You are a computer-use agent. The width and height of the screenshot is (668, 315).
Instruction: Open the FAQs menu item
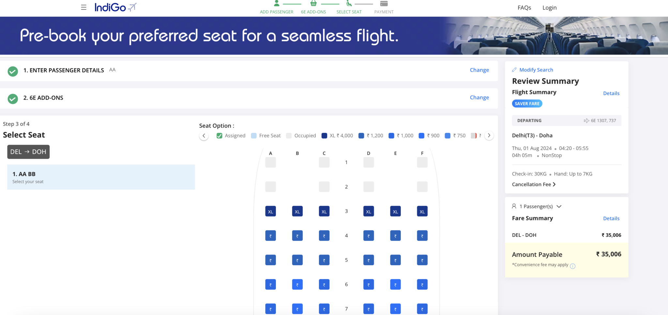[x=524, y=7]
